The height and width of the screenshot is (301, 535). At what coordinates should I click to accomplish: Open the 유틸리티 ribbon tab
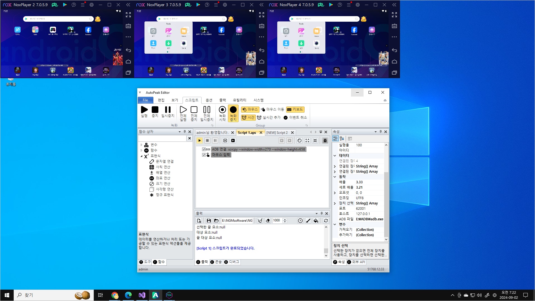pos(239,100)
